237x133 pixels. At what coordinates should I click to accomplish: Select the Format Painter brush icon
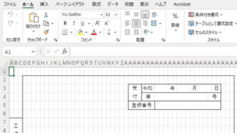(46, 32)
